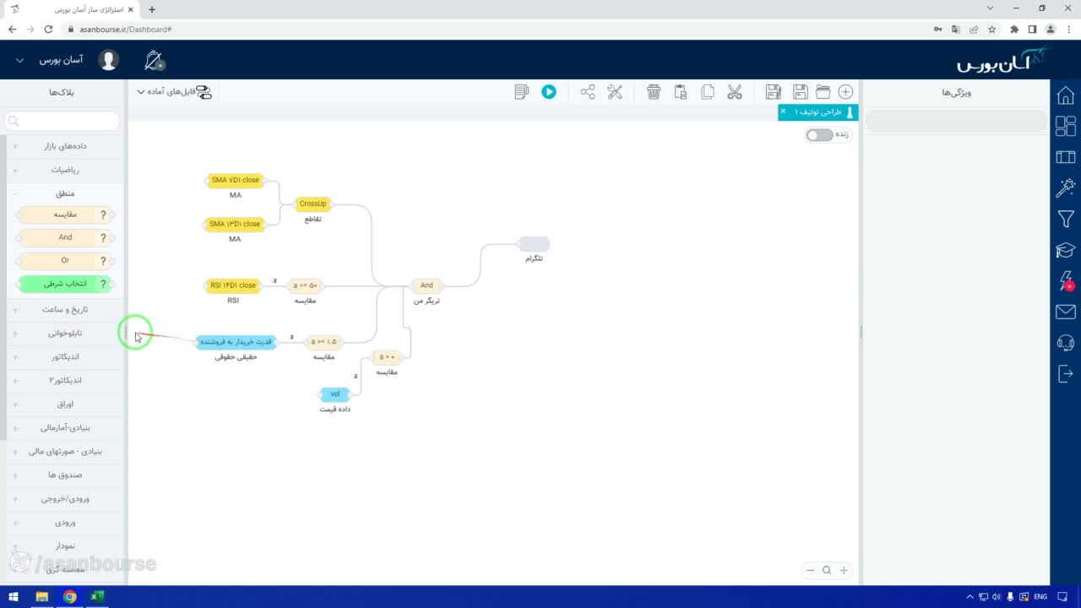Click help mark on Or block
The width and height of the screenshot is (1081, 608).
(x=104, y=261)
